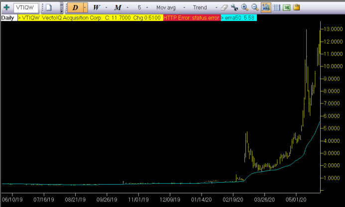Click the 11/01/19 date axis label
Image resolution: width=345 pixels, height=207 pixels.
coord(138,200)
